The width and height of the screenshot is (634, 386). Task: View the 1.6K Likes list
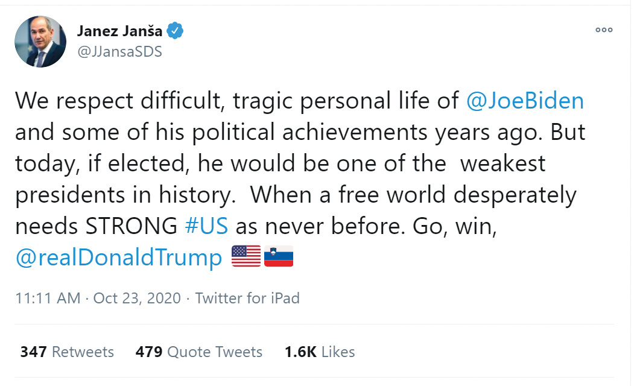point(320,352)
